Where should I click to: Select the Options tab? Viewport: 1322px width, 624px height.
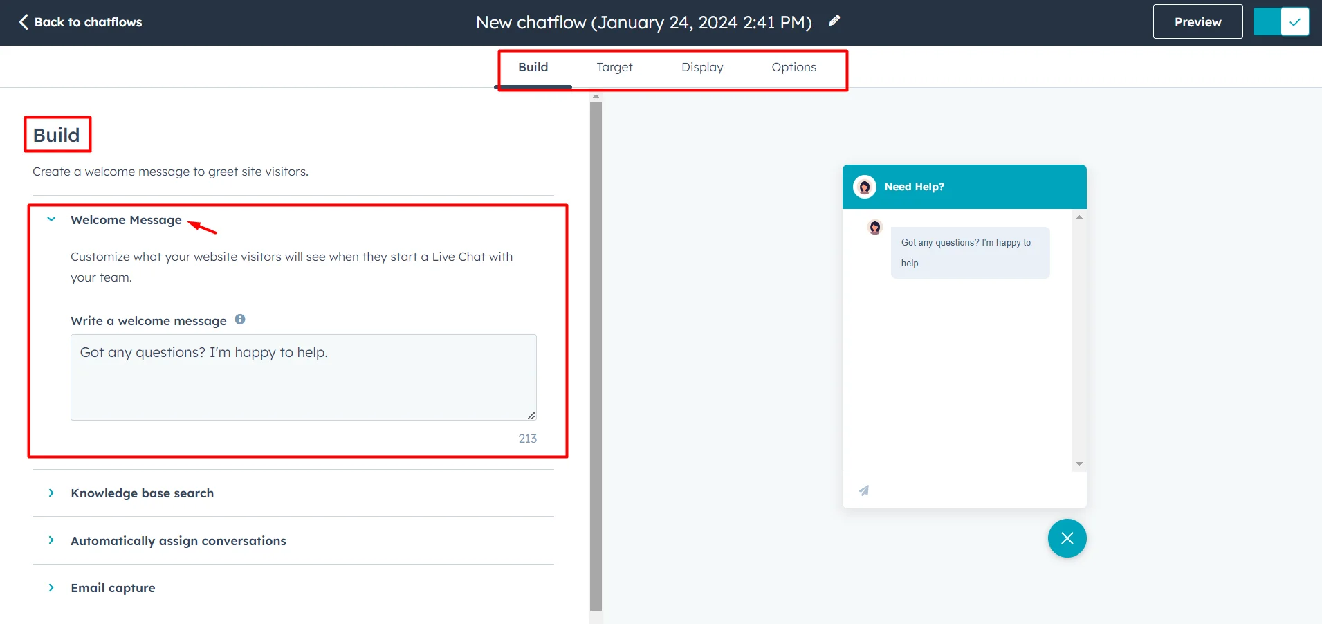pos(793,67)
